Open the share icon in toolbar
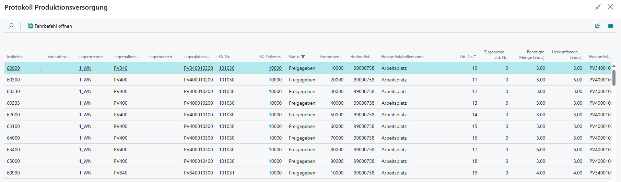 [x=598, y=26]
